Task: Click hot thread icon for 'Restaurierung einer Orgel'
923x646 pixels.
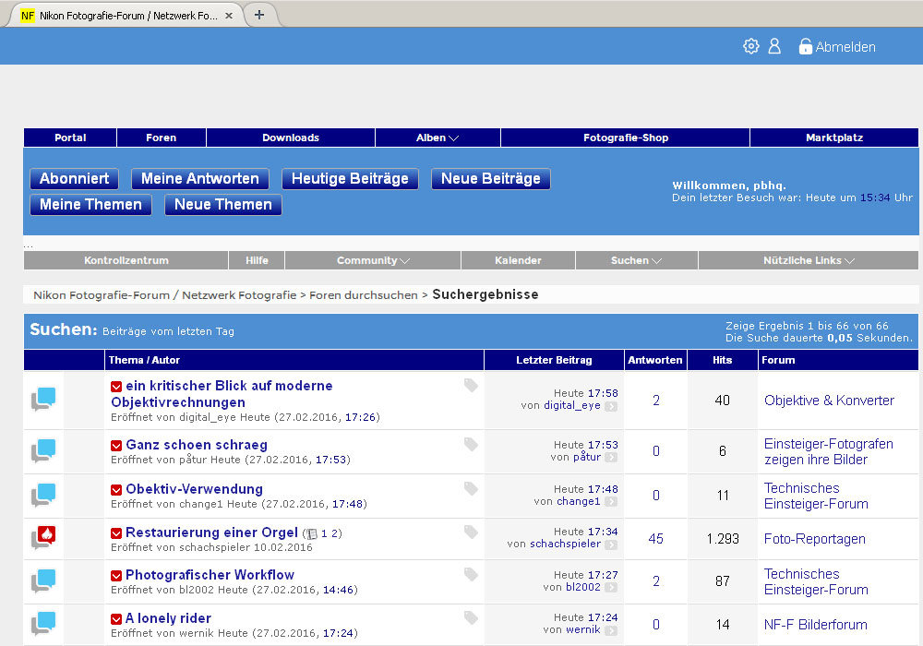Action: click(43, 537)
